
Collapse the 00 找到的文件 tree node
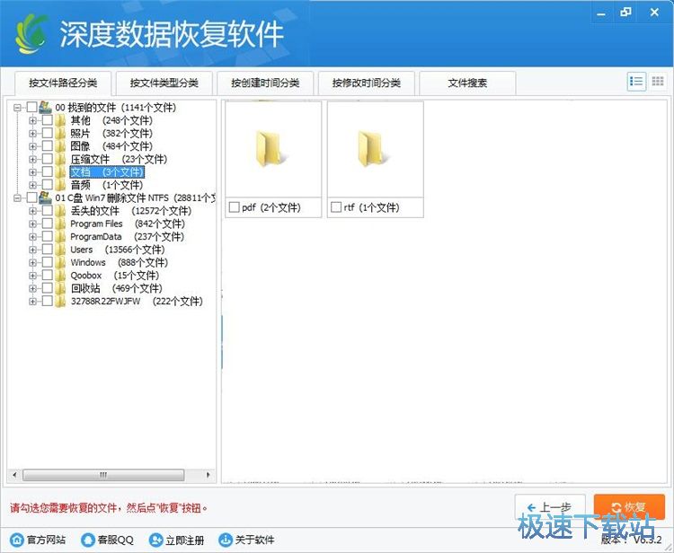coord(17,108)
